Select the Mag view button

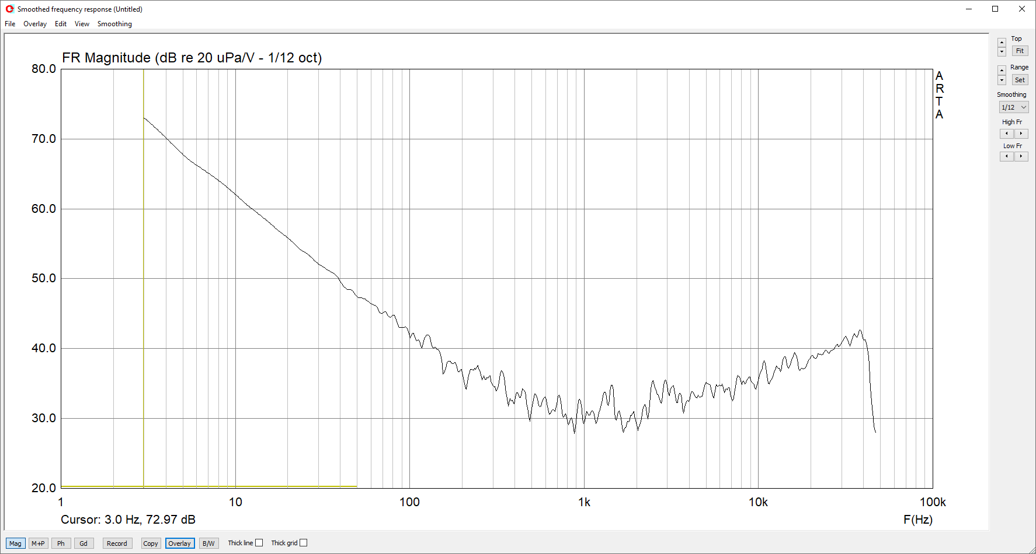coord(15,544)
